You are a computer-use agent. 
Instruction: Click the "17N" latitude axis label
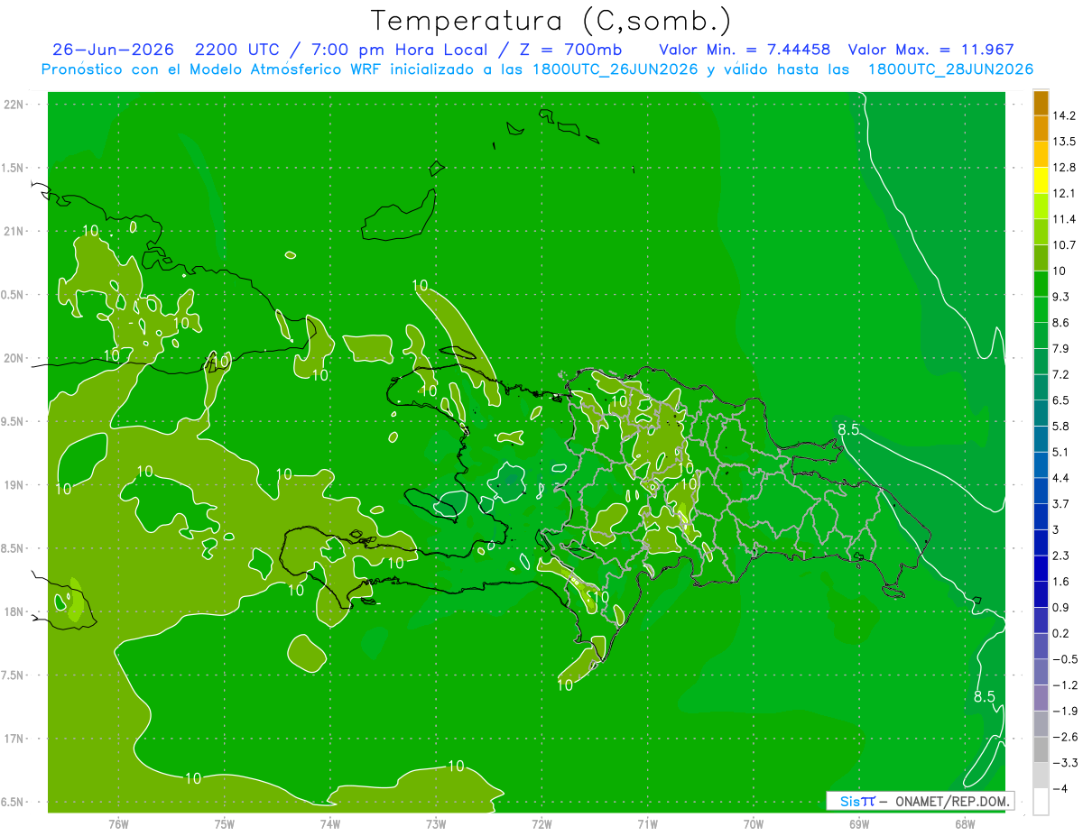click(14, 740)
